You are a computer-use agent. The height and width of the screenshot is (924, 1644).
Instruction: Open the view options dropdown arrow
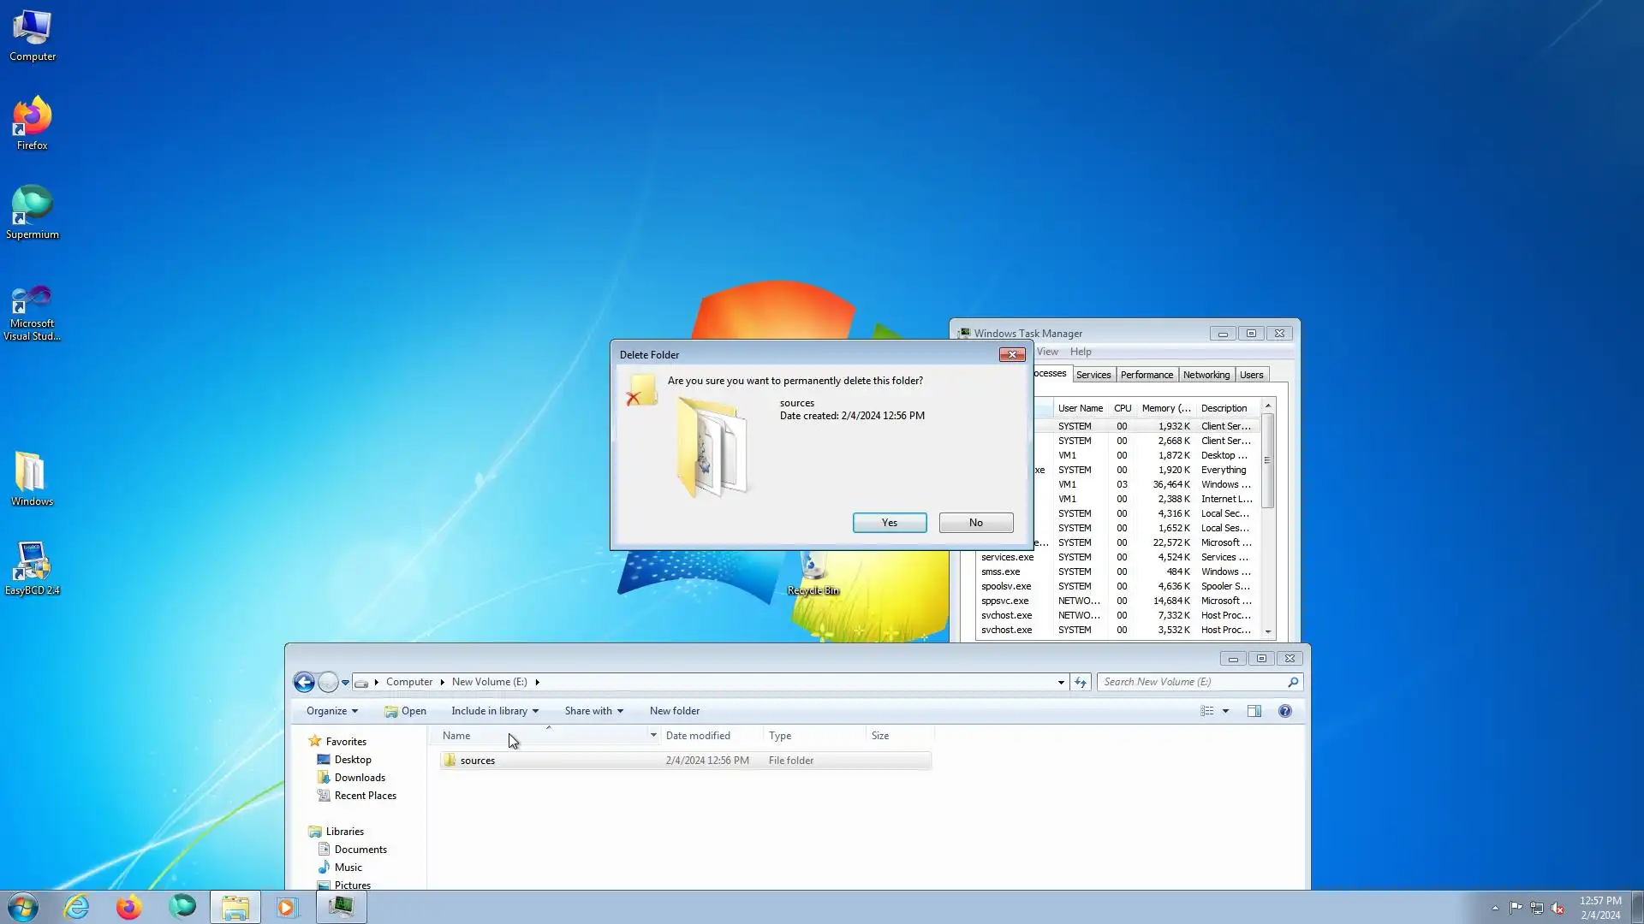[x=1225, y=711]
